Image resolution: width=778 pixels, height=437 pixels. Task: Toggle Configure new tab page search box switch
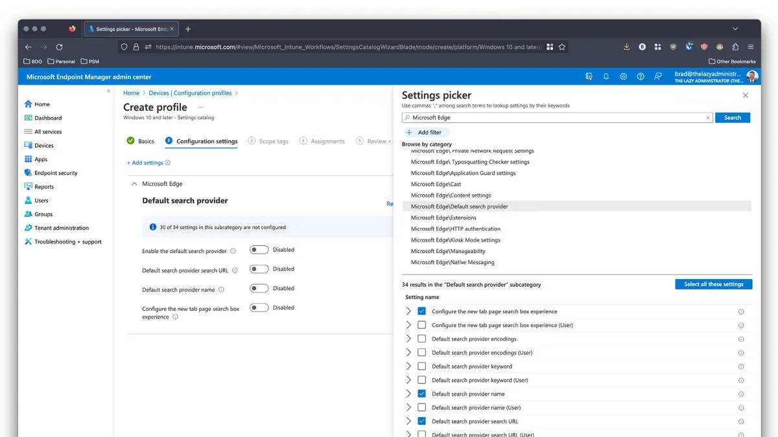coord(259,308)
